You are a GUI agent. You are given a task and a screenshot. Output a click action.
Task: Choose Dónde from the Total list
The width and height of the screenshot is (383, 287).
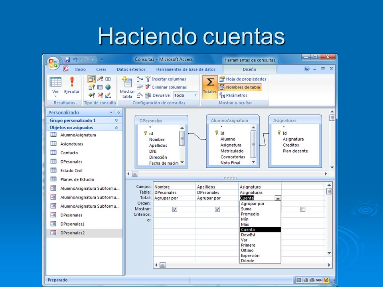click(x=260, y=261)
